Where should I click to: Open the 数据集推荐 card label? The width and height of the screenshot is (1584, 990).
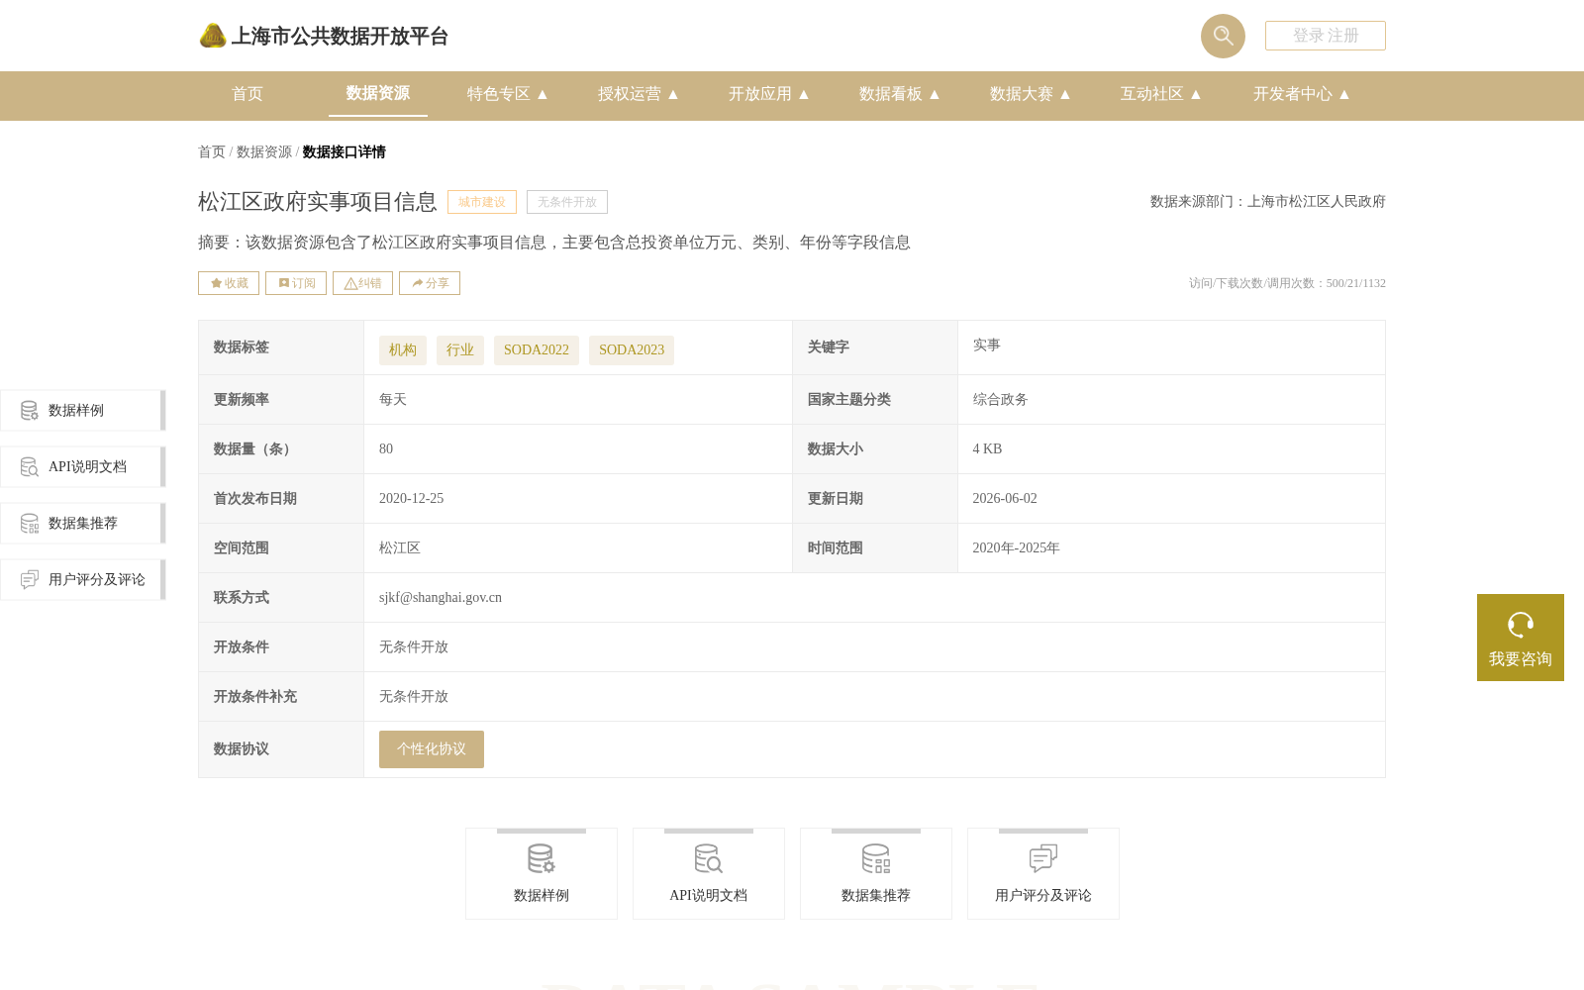(x=876, y=895)
